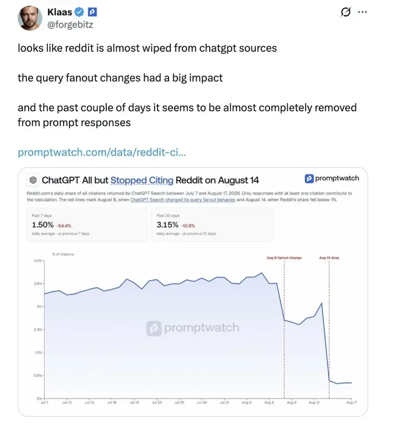
Task: Open the promptwatch.com/data/reddit-ci... link
Action: pos(102,152)
